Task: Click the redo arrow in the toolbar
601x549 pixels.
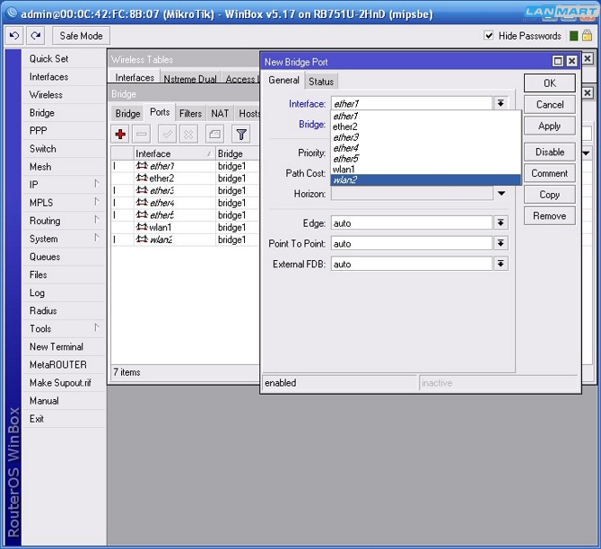Action: click(x=36, y=36)
